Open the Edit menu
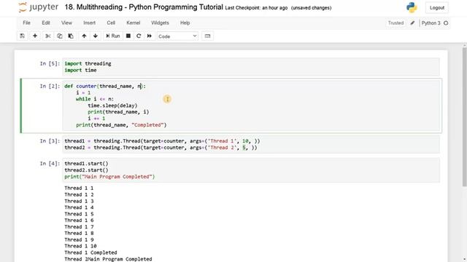Image resolution: width=467 pixels, height=262 pixels. pyautogui.click(x=46, y=23)
